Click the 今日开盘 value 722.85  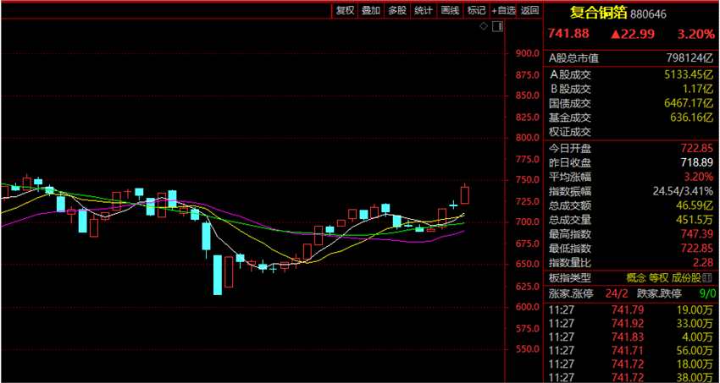click(x=697, y=148)
